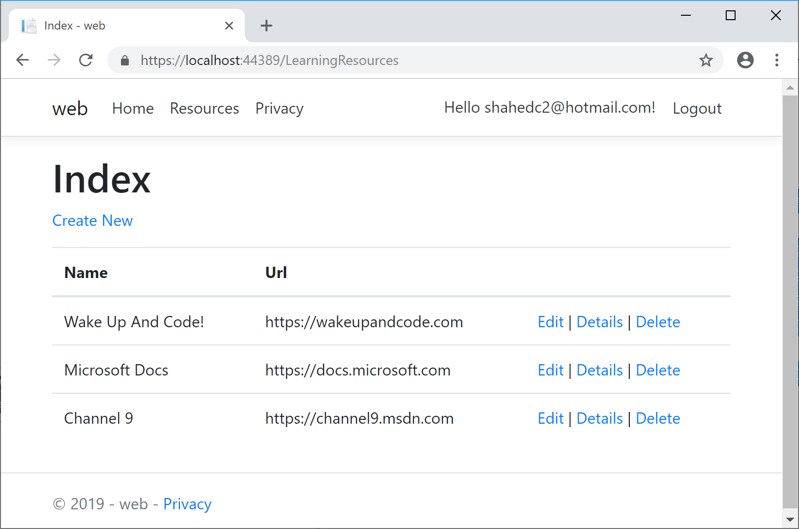Open the Resources navigation item

click(x=205, y=108)
